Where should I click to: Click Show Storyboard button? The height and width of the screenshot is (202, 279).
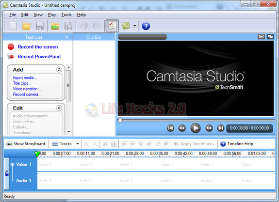click(26, 144)
